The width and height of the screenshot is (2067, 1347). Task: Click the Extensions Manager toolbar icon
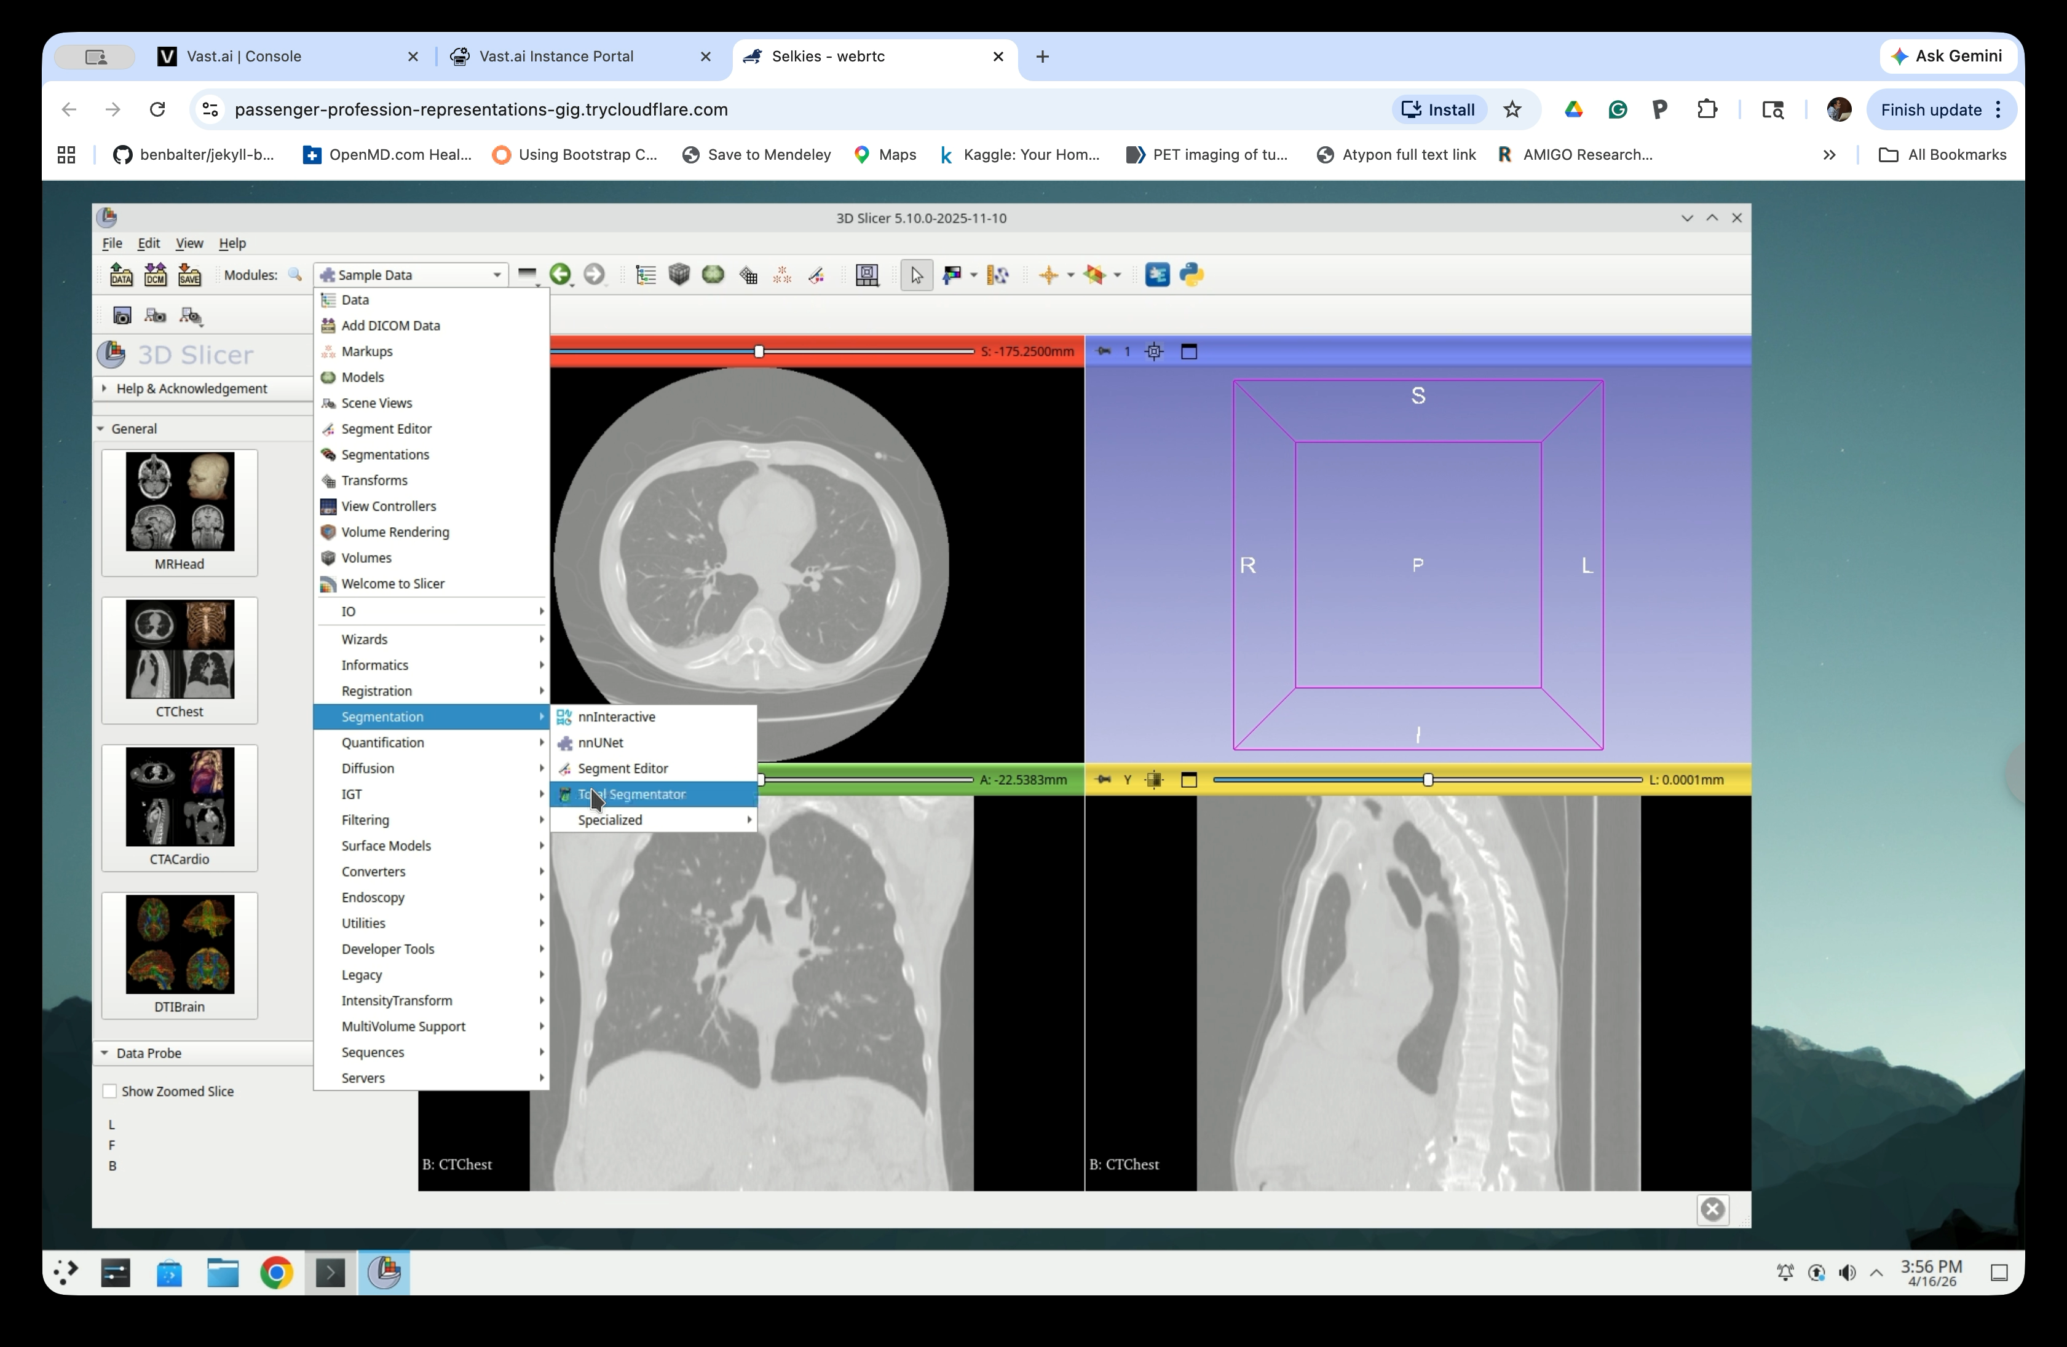pyautogui.click(x=1157, y=275)
